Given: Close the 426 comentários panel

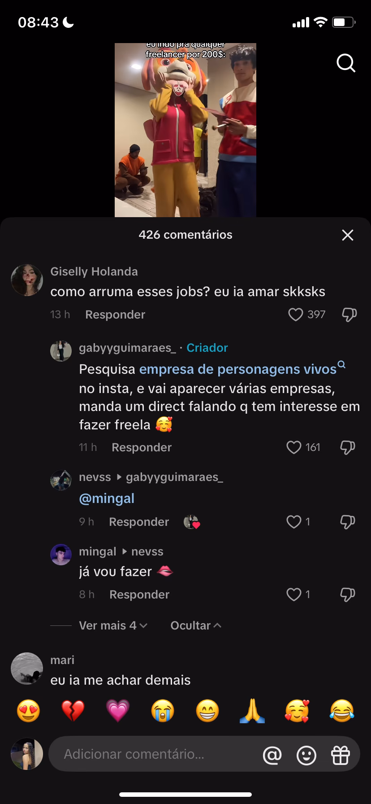Looking at the screenshot, I should tap(348, 235).
